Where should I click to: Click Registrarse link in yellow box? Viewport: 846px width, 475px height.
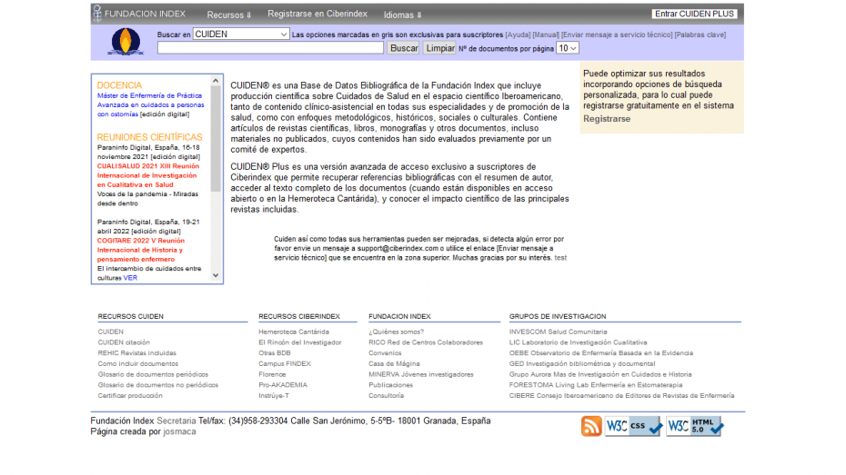coord(607,119)
